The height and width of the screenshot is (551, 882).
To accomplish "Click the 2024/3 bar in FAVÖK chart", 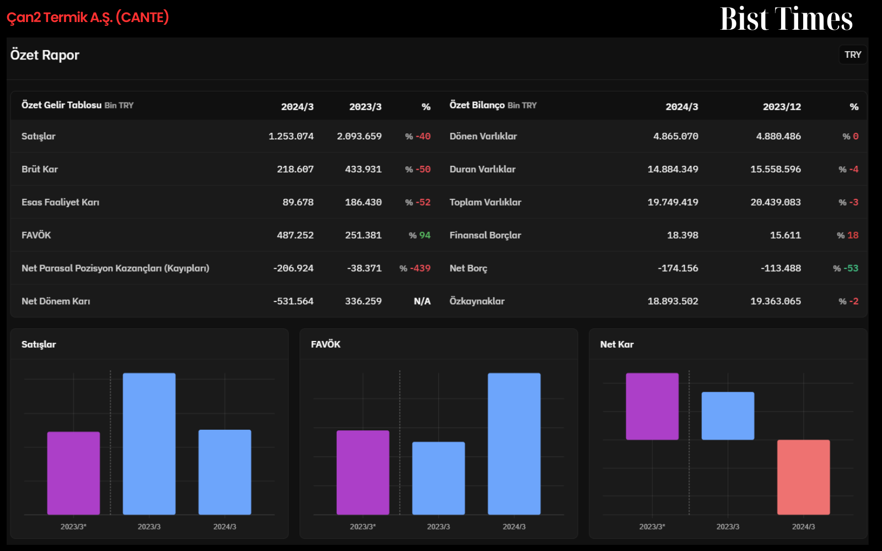I will point(514,444).
